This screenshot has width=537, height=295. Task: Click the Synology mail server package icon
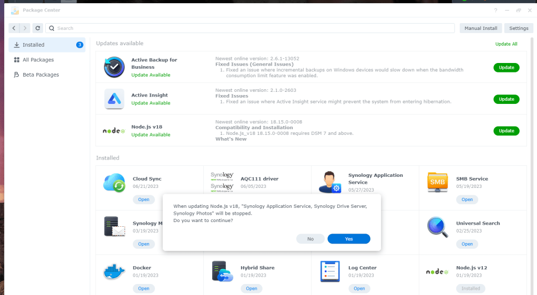(115, 226)
